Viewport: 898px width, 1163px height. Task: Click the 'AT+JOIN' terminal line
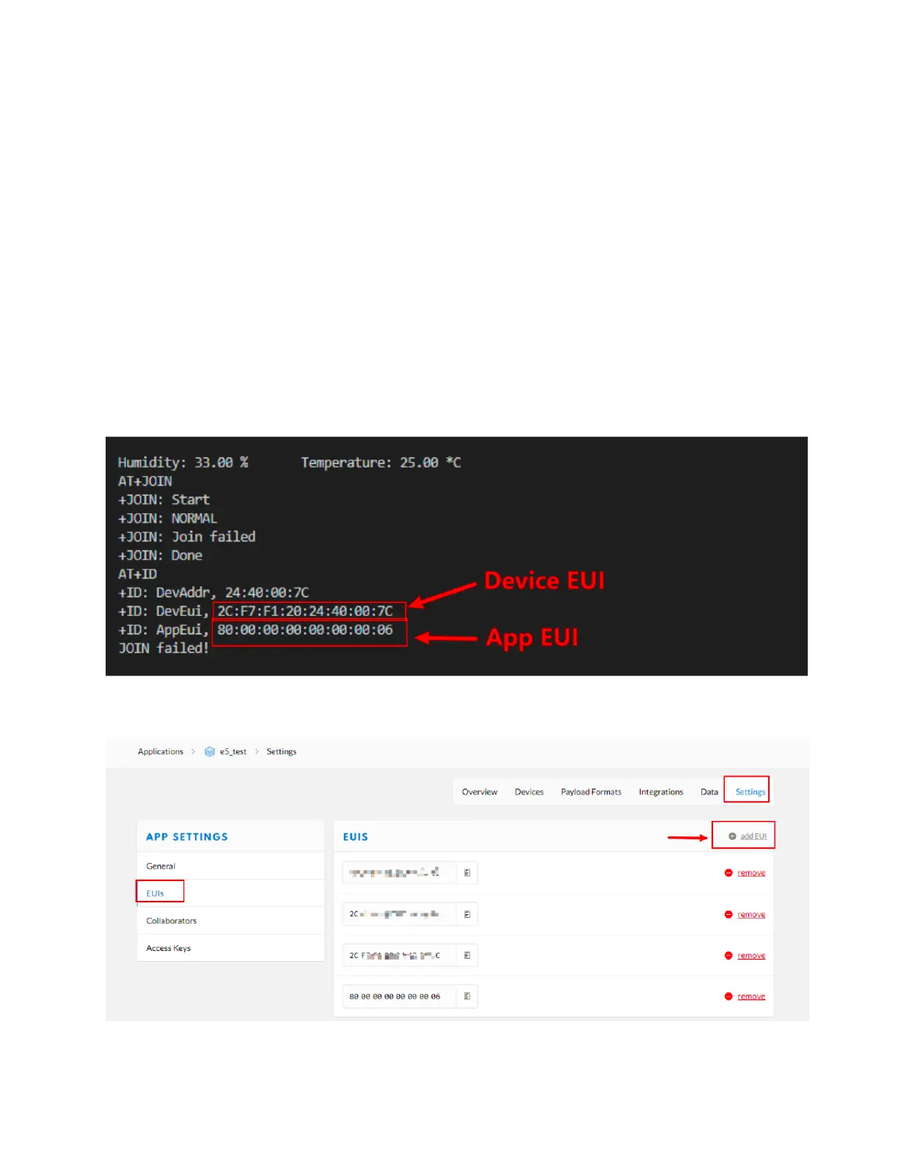pos(145,482)
